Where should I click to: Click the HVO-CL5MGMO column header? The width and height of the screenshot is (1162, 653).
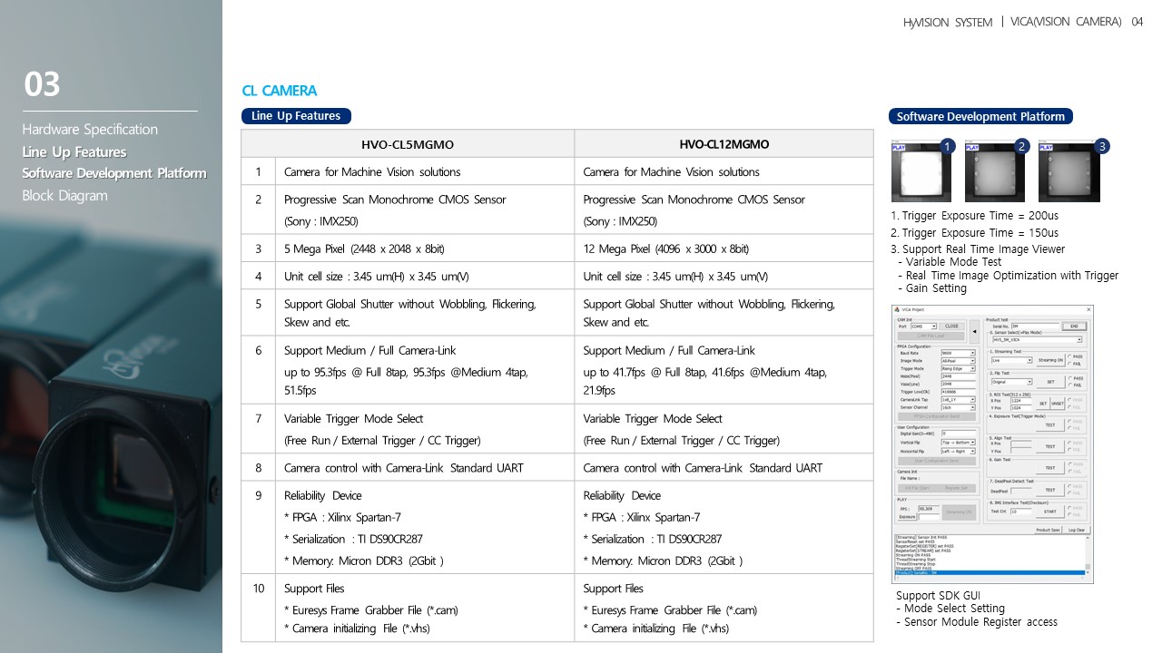[407, 144]
